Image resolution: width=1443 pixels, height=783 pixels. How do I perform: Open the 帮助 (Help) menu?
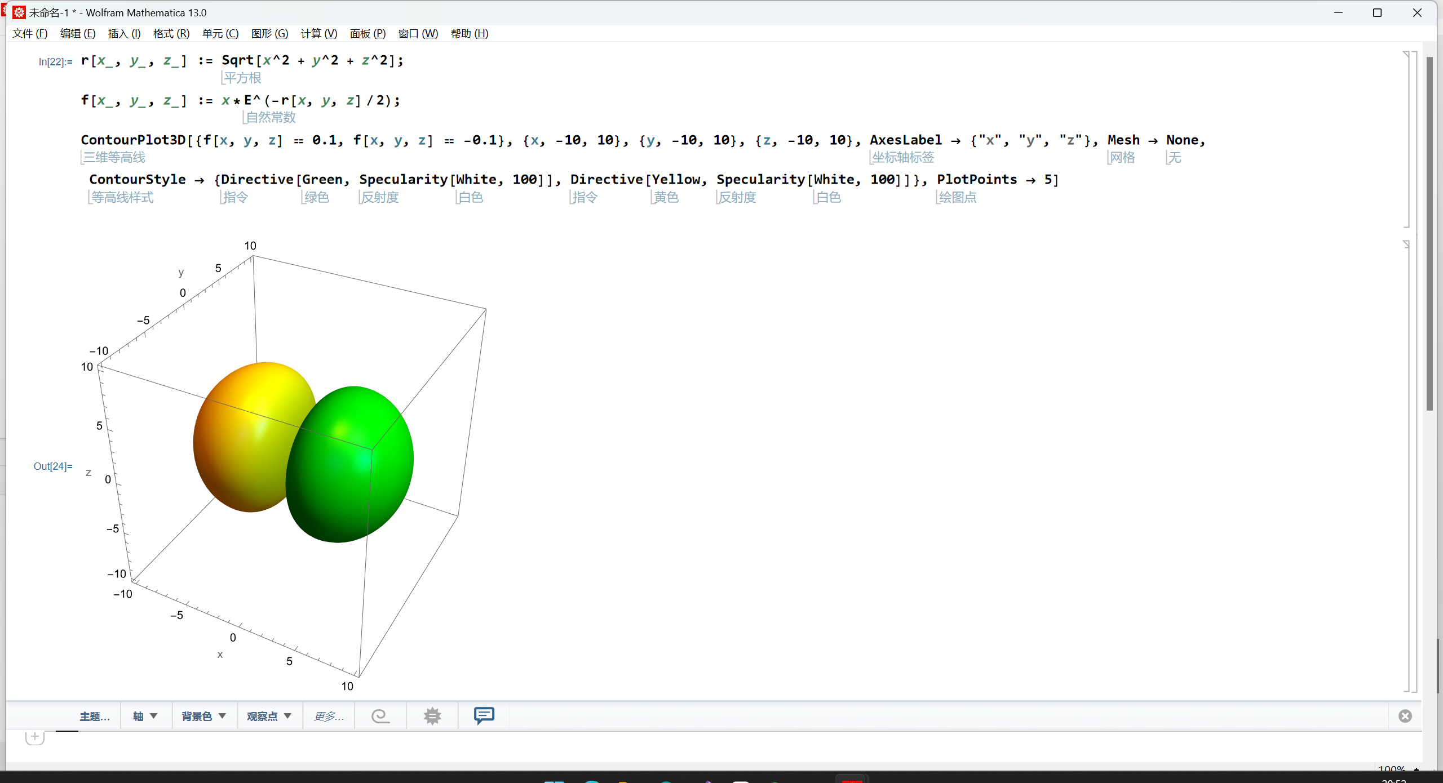[469, 33]
